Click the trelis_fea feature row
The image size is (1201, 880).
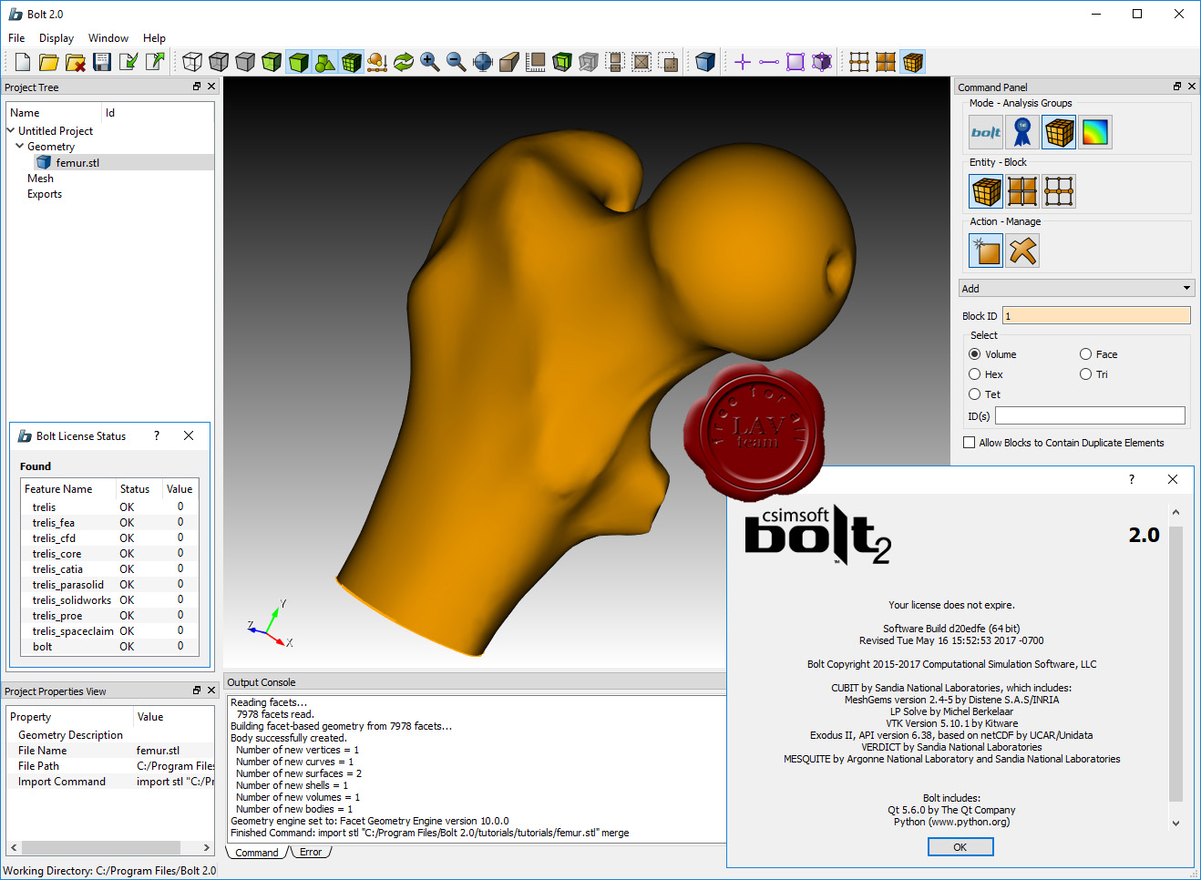pyautogui.click(x=109, y=522)
